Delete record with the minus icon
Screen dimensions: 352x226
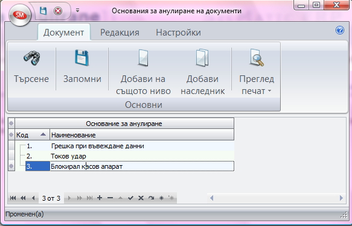[x=110, y=198]
